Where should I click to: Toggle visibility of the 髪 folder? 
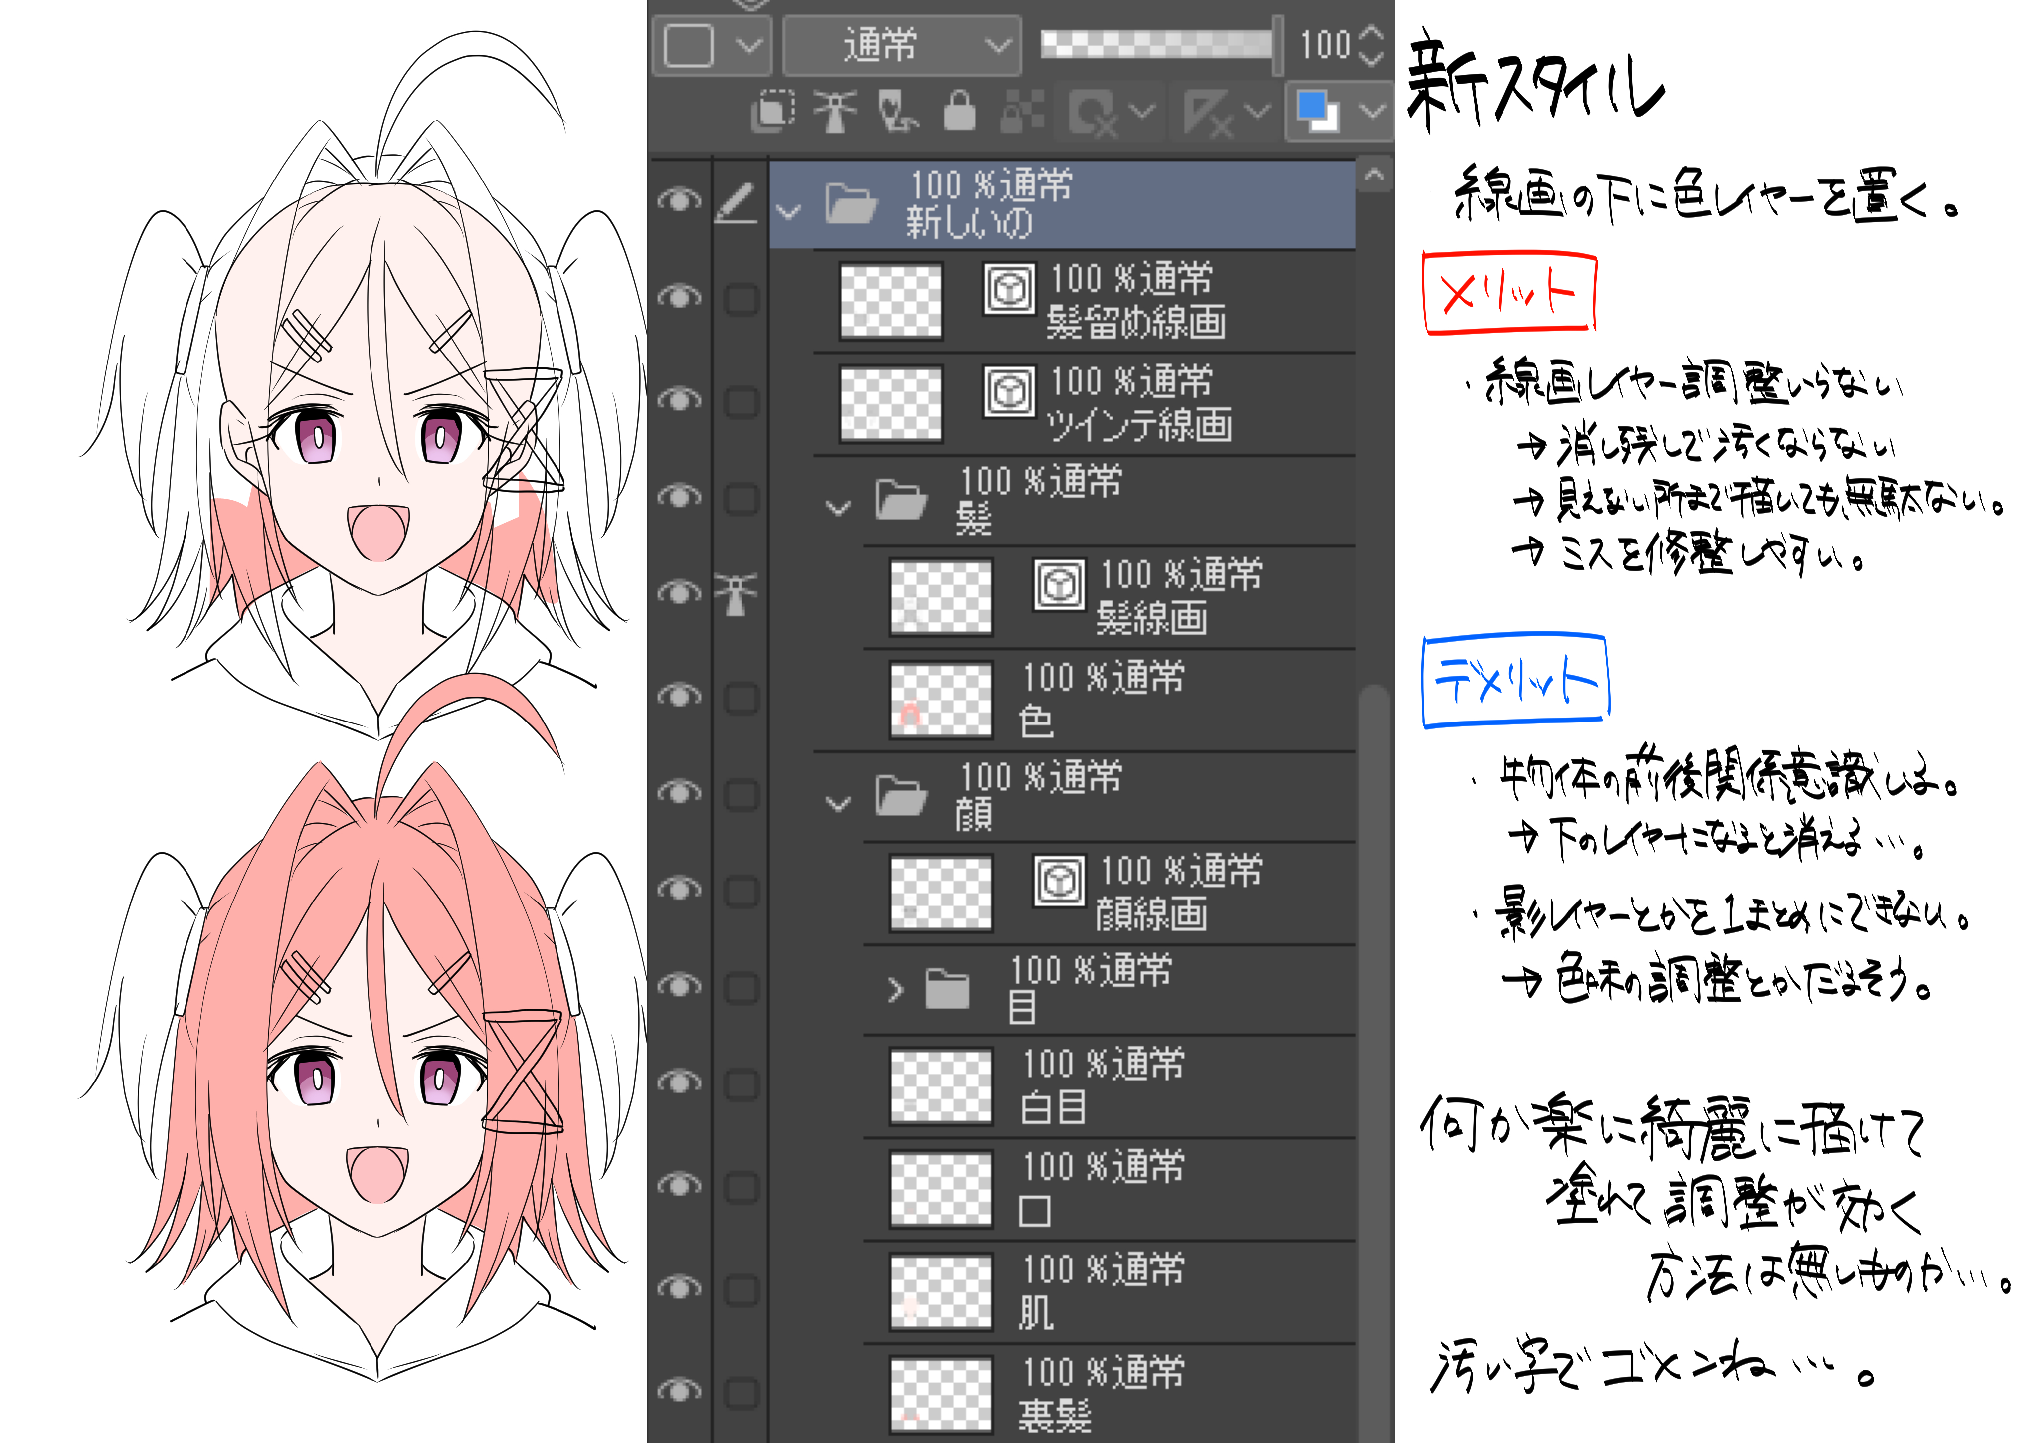point(679,495)
